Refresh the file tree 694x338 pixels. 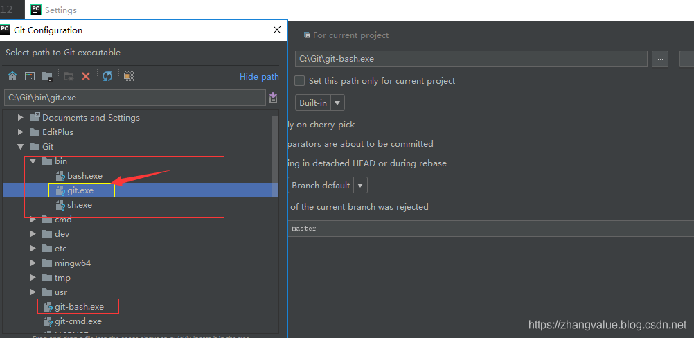pos(107,76)
